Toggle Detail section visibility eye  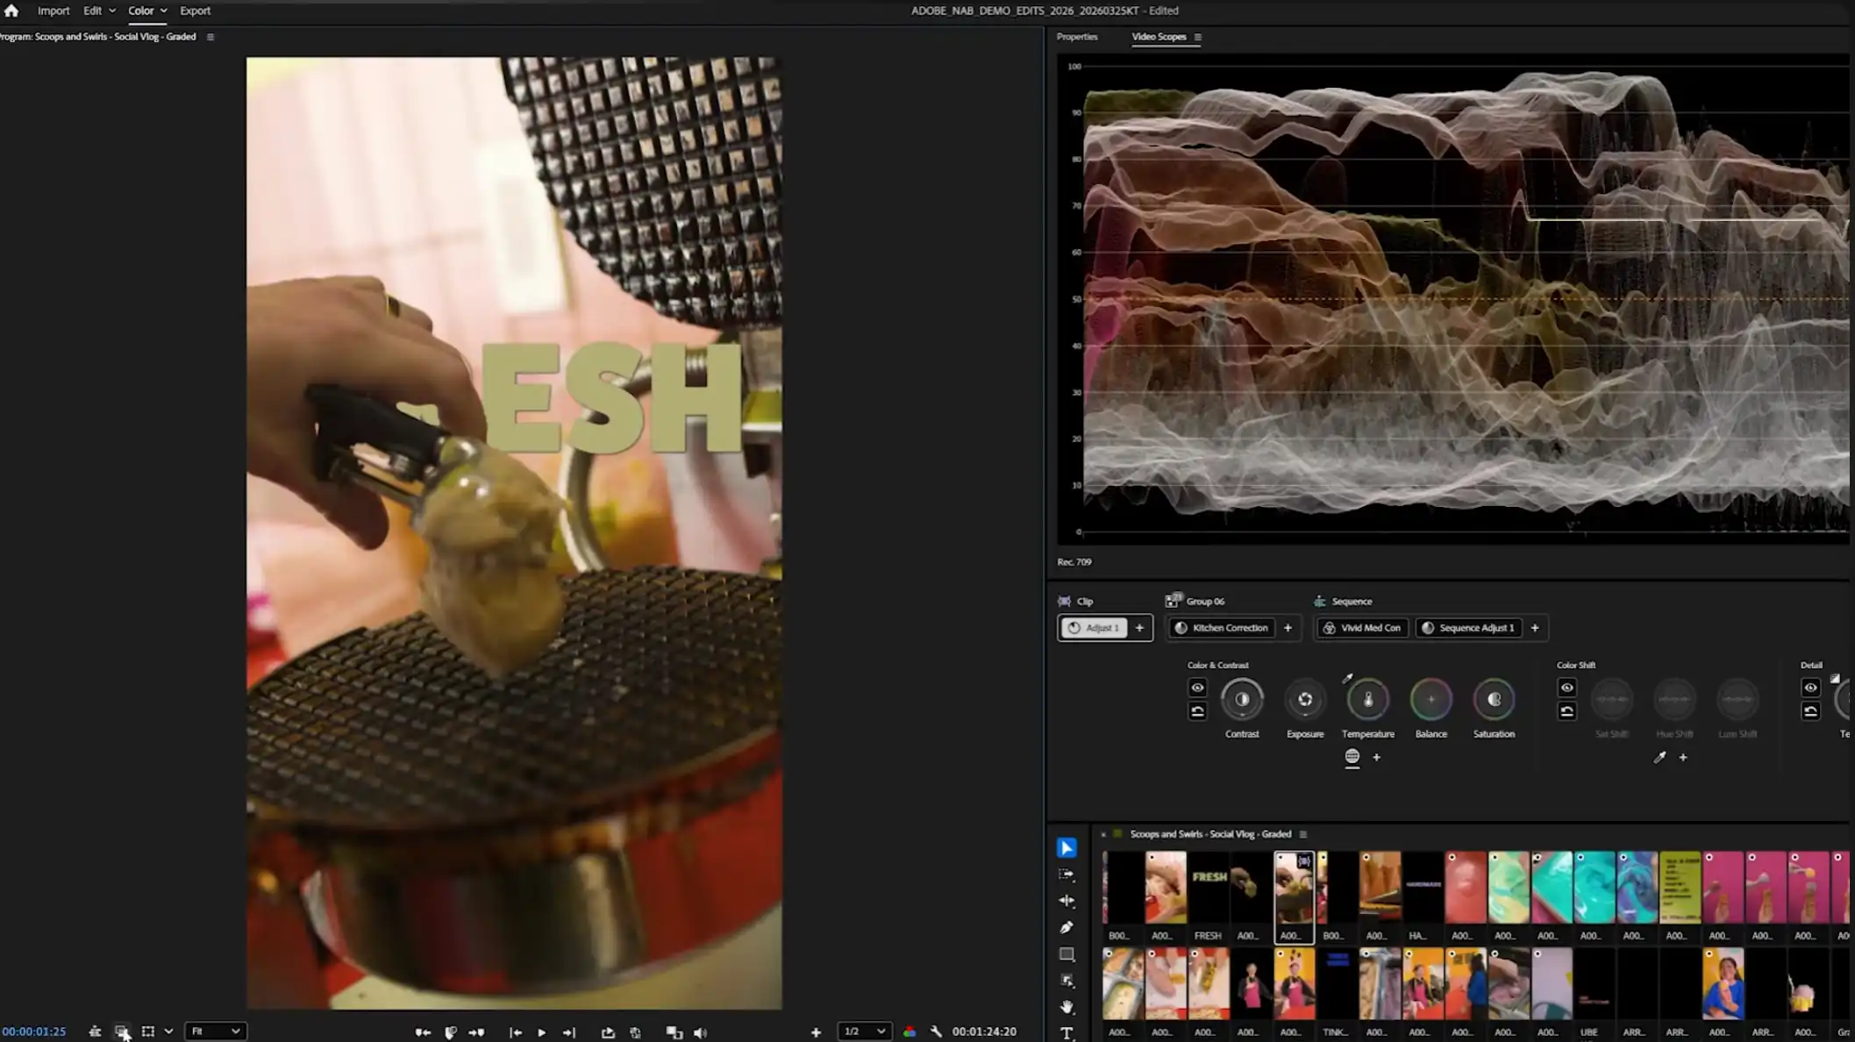click(1810, 688)
